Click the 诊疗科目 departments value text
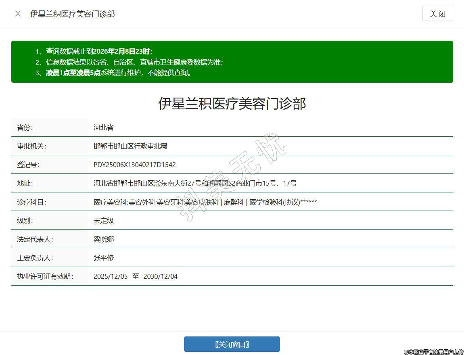The image size is (464, 355). pos(205,202)
